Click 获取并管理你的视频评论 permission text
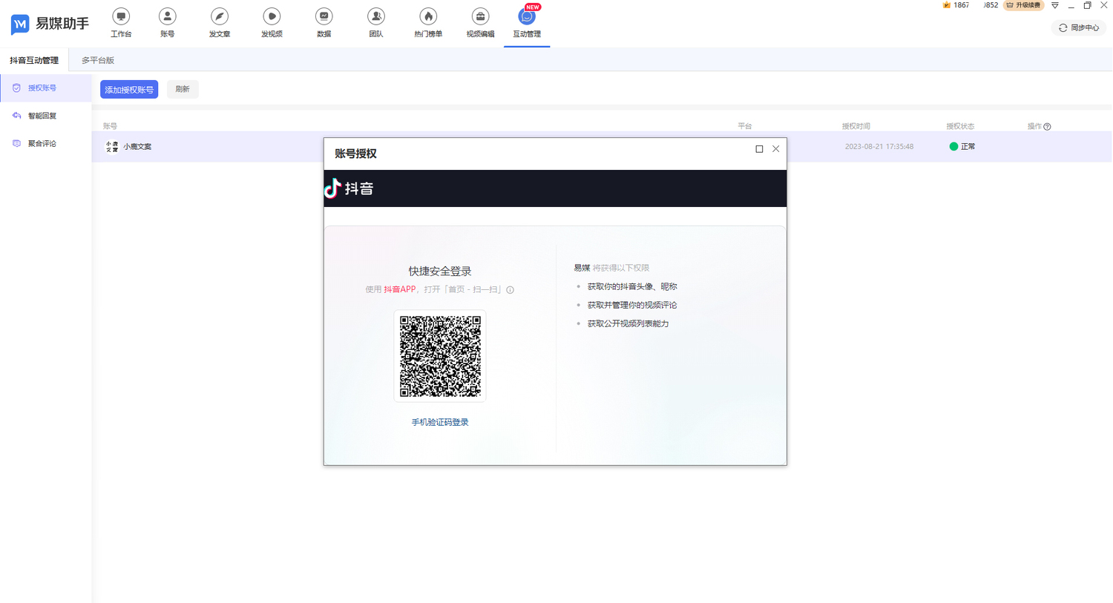 click(x=632, y=305)
